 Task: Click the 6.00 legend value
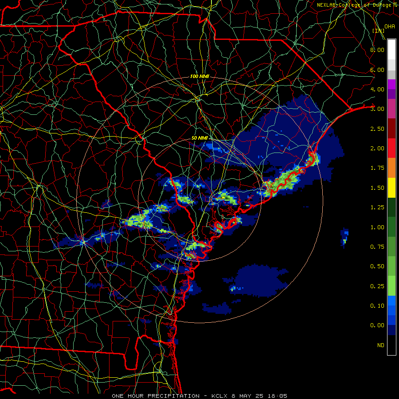click(377, 70)
